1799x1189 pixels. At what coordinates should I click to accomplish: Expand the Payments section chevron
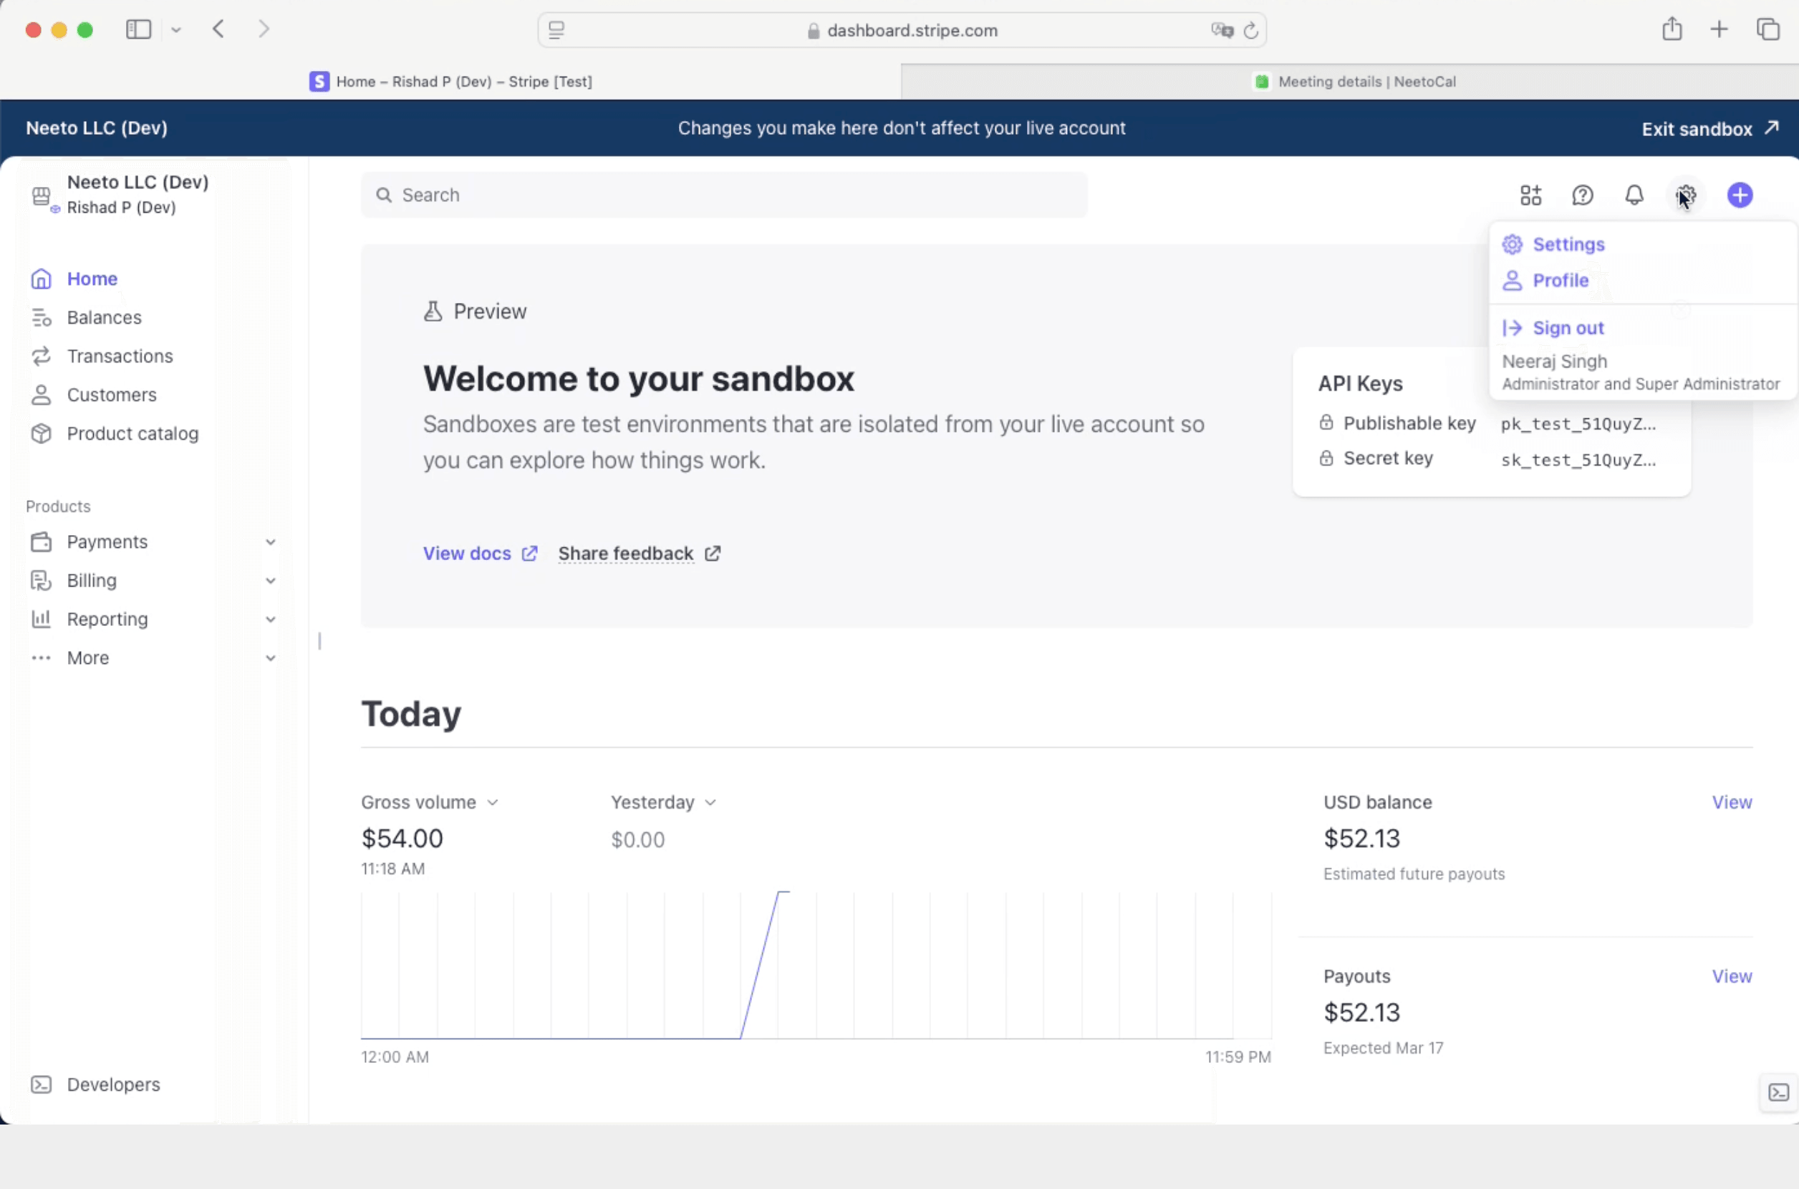(270, 542)
